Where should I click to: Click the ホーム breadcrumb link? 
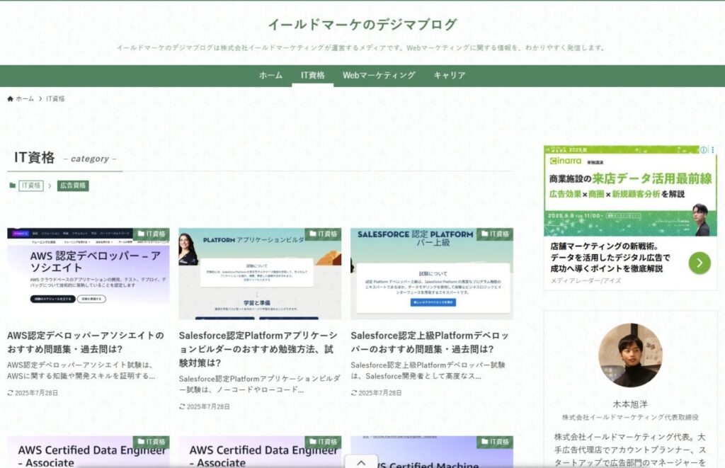click(25, 99)
